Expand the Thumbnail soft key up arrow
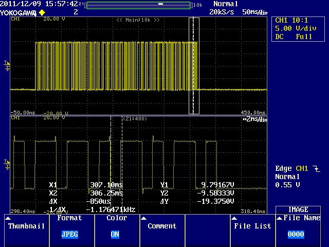The image size is (329, 247). pos(8,218)
